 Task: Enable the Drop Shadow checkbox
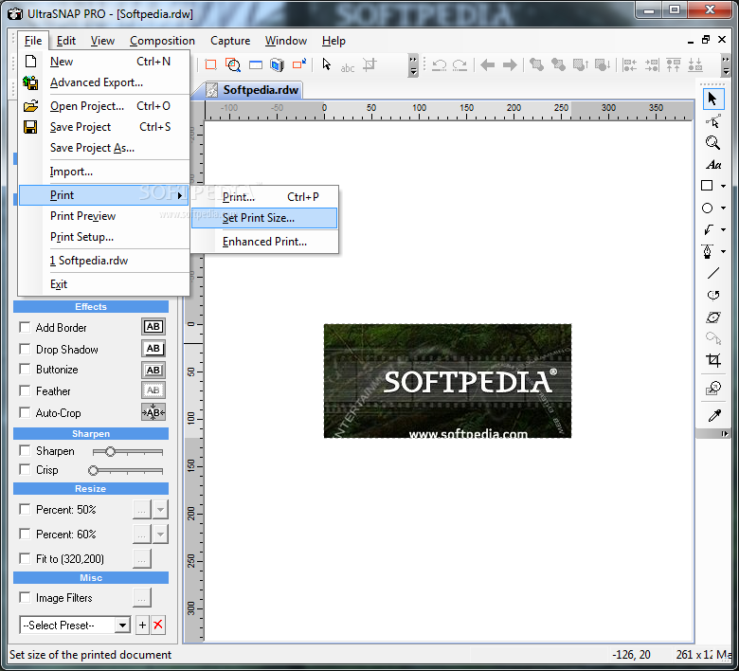[25, 349]
